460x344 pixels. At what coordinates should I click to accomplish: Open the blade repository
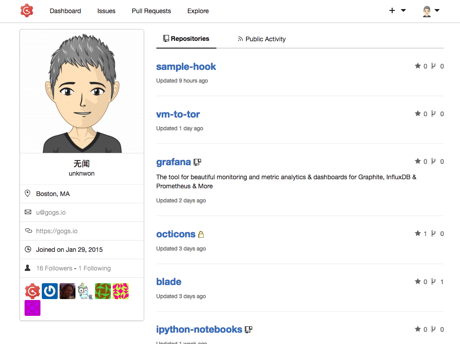pyautogui.click(x=169, y=281)
